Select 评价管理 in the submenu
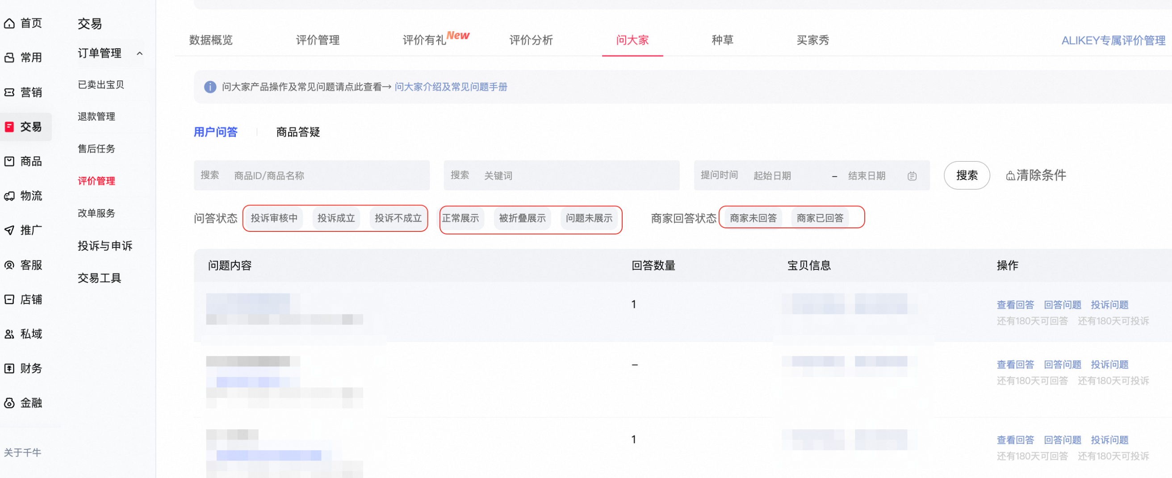The width and height of the screenshot is (1172, 478). point(96,181)
